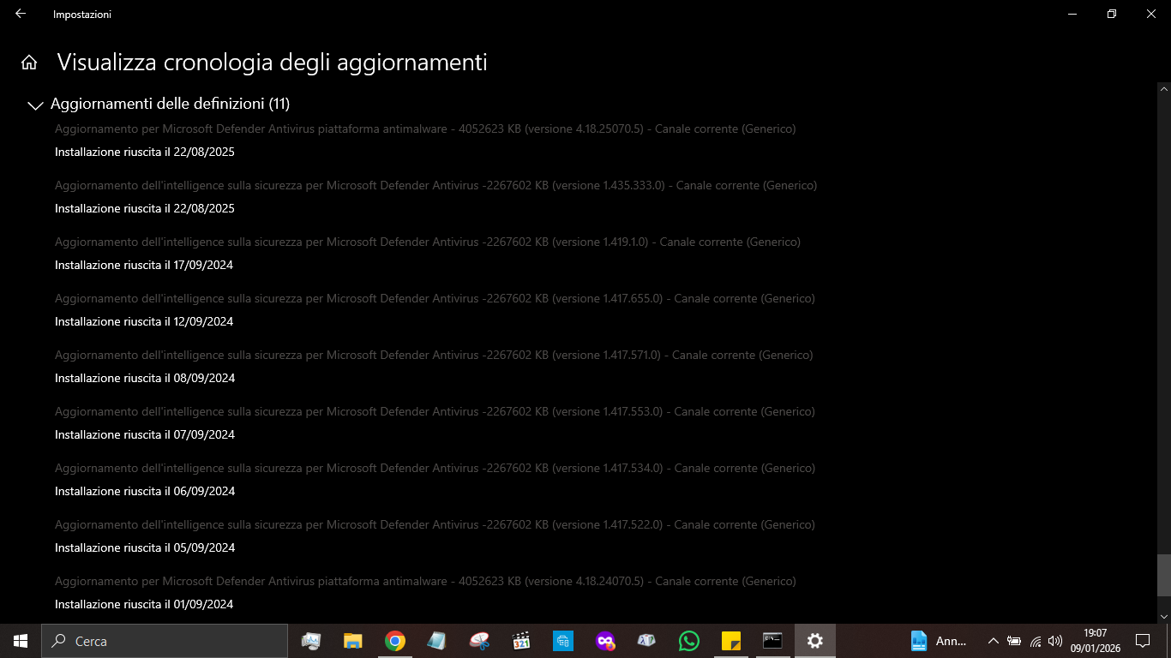The height and width of the screenshot is (658, 1171).
Task: Click the text 'Installazione riuscita il 06/09/2024'
Action: pyautogui.click(x=144, y=491)
